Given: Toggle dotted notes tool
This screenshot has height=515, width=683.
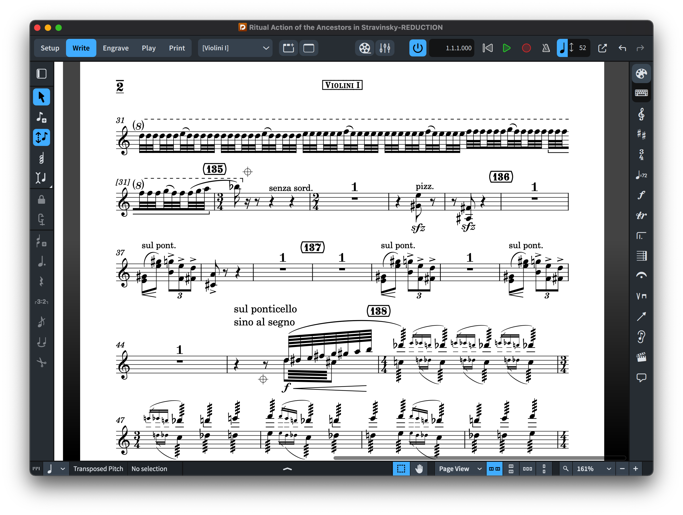Looking at the screenshot, I should 41,261.
